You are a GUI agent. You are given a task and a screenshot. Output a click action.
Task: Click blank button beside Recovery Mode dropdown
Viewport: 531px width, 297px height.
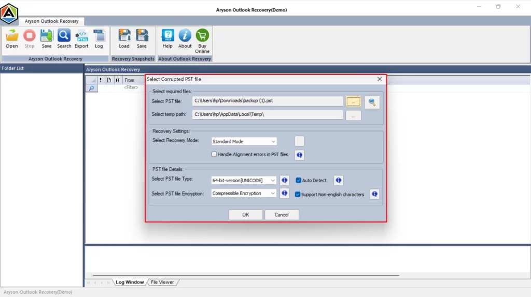(299, 141)
